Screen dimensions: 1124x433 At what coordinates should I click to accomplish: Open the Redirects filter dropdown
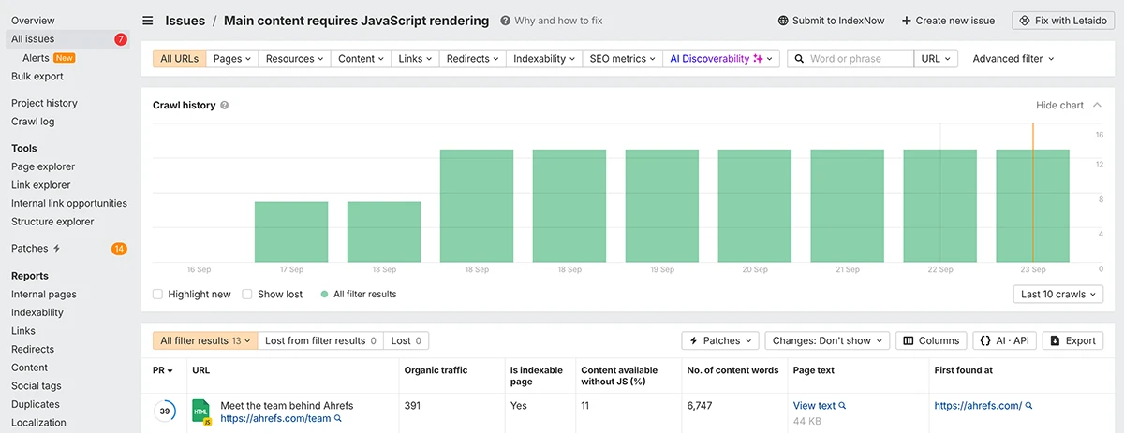(x=473, y=58)
